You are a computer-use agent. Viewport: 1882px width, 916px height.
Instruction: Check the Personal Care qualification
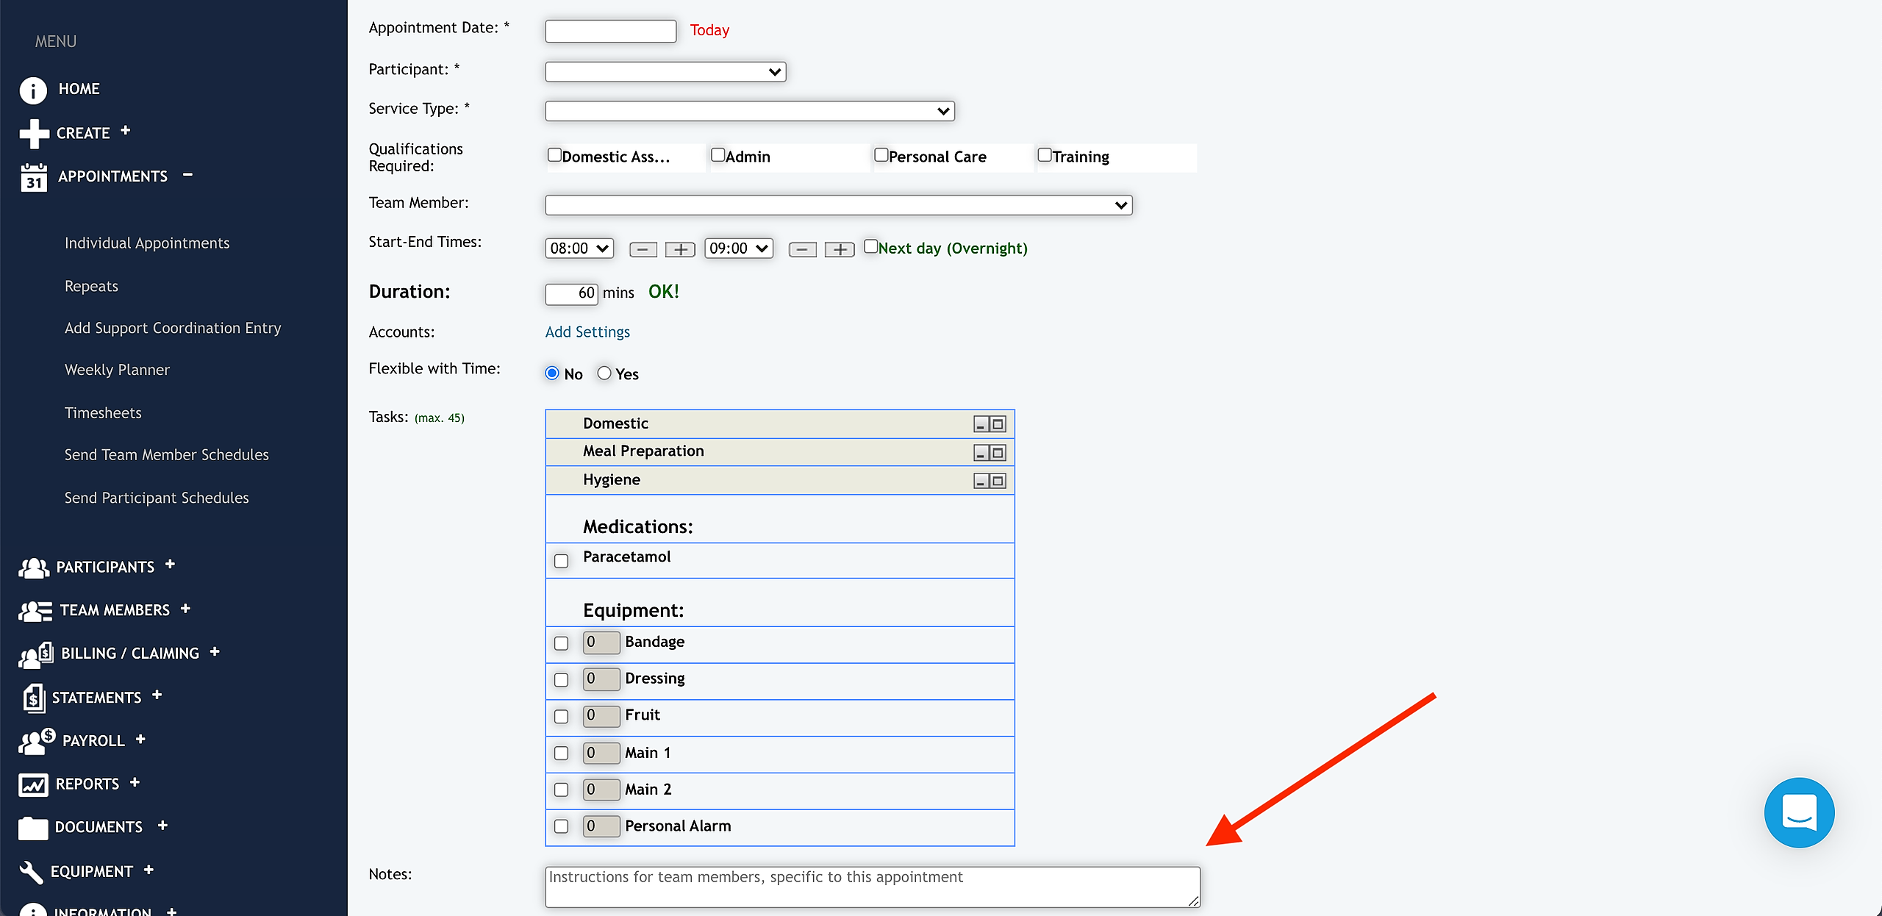(x=881, y=155)
